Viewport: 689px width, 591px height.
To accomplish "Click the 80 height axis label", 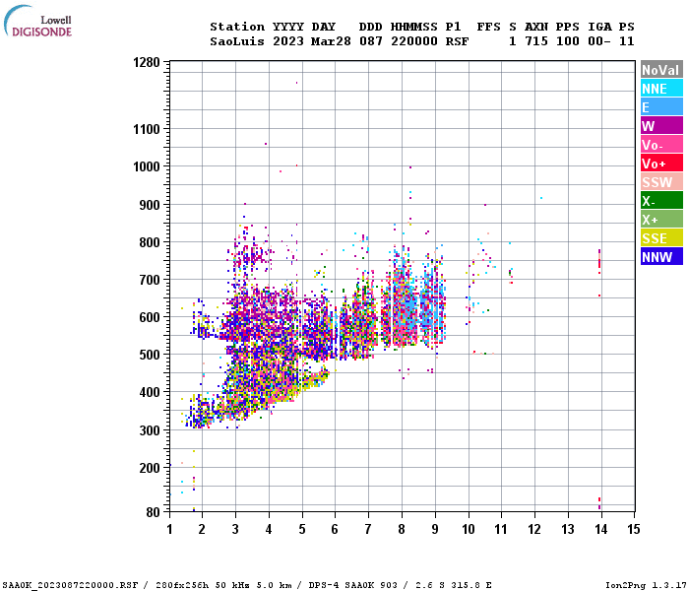I will click(153, 512).
